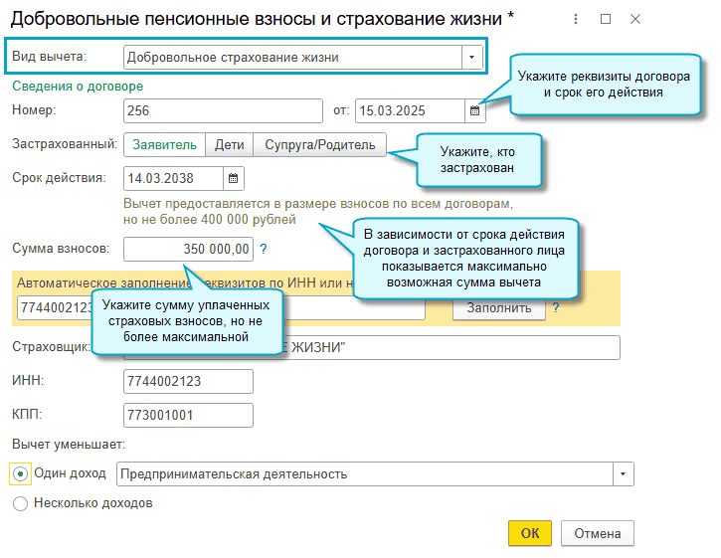Choose the Дети insured option
721x558 pixels.
[x=229, y=145]
